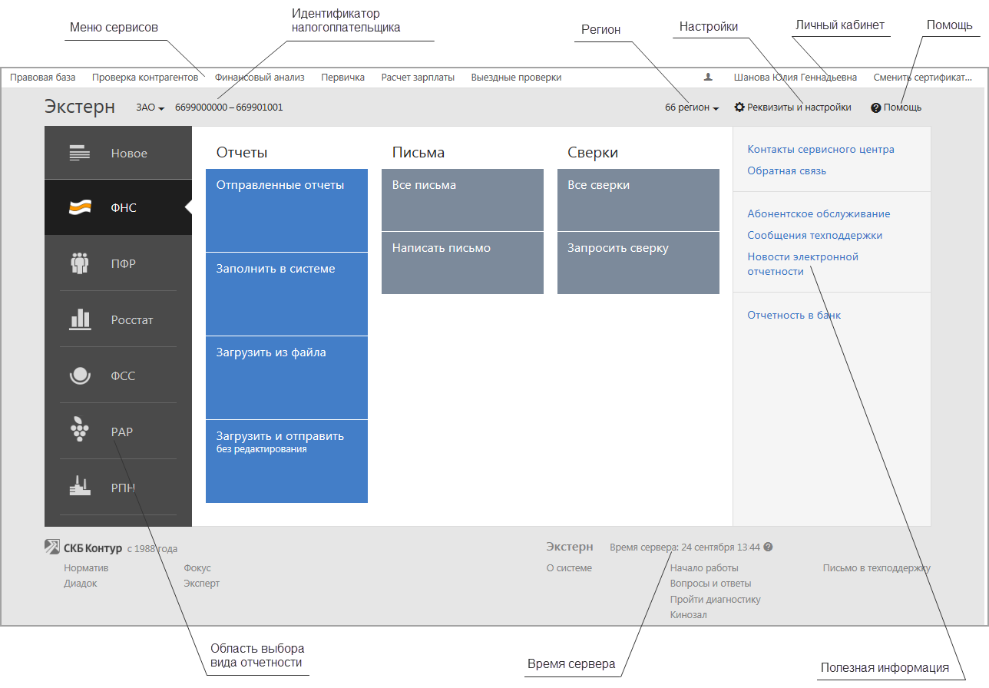Click the ФСС semicircle icon
The image size is (989, 688).
80,375
